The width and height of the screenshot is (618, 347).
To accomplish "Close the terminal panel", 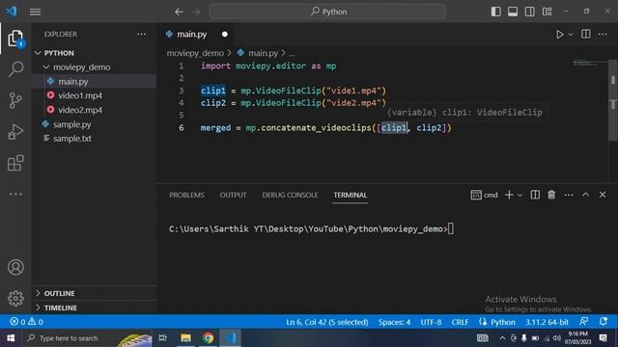I will [x=603, y=195].
